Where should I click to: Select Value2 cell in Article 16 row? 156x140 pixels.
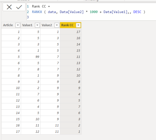(x=50, y=125)
